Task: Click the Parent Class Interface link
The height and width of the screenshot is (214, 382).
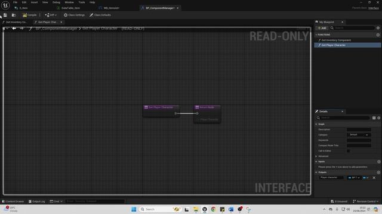Action: (x=374, y=8)
